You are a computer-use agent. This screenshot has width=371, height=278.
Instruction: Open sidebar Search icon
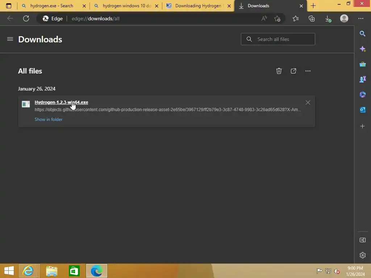click(x=362, y=34)
